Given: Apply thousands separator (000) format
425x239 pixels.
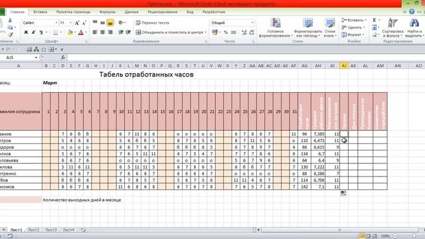Looking at the screenshot, I should pos(234,33).
